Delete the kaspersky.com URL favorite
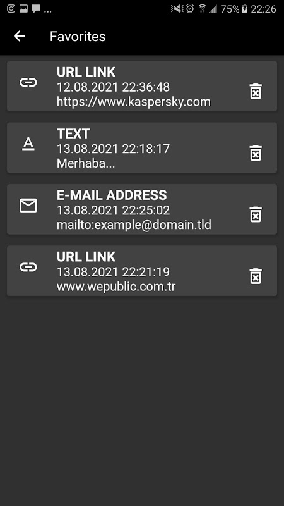The image size is (284, 506). click(256, 91)
